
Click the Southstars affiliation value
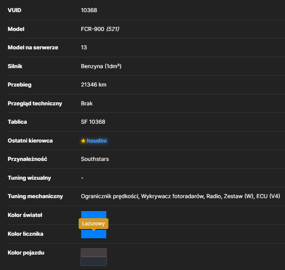(95, 159)
